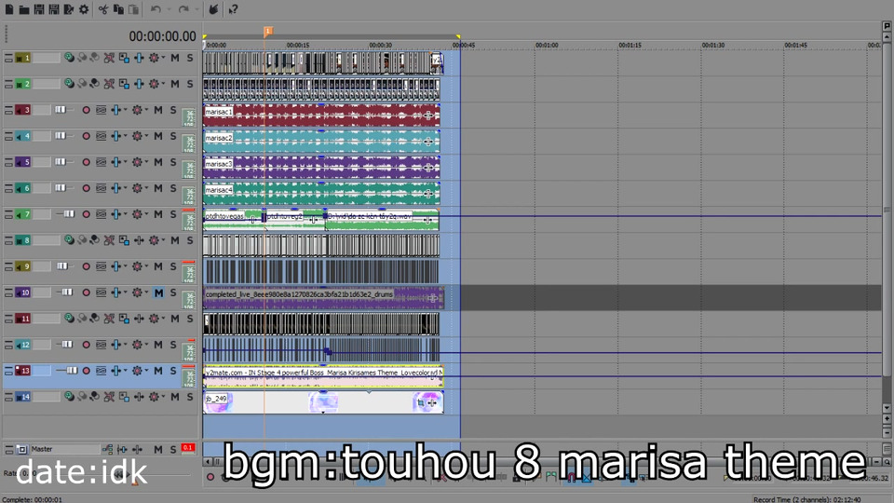Select the completed_live drums clip on track 10
This screenshot has height=503, width=894.
[x=323, y=298]
